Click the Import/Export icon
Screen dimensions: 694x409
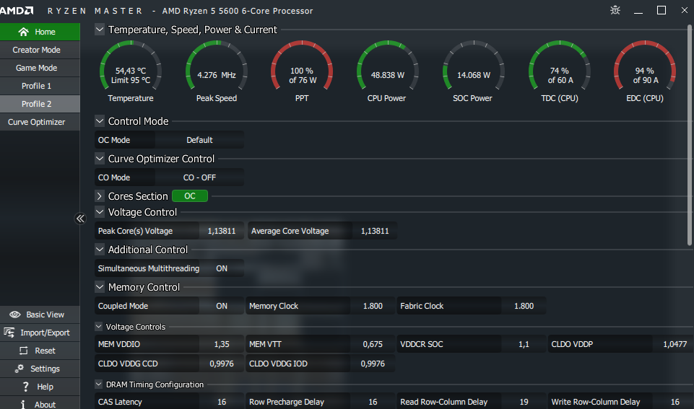click(9, 333)
